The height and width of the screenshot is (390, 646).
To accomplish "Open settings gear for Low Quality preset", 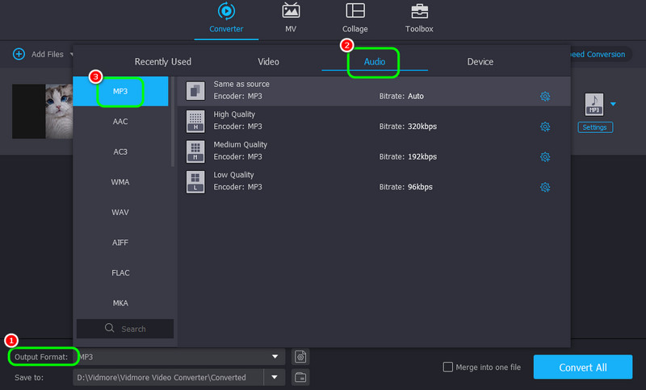I will click(x=545, y=187).
